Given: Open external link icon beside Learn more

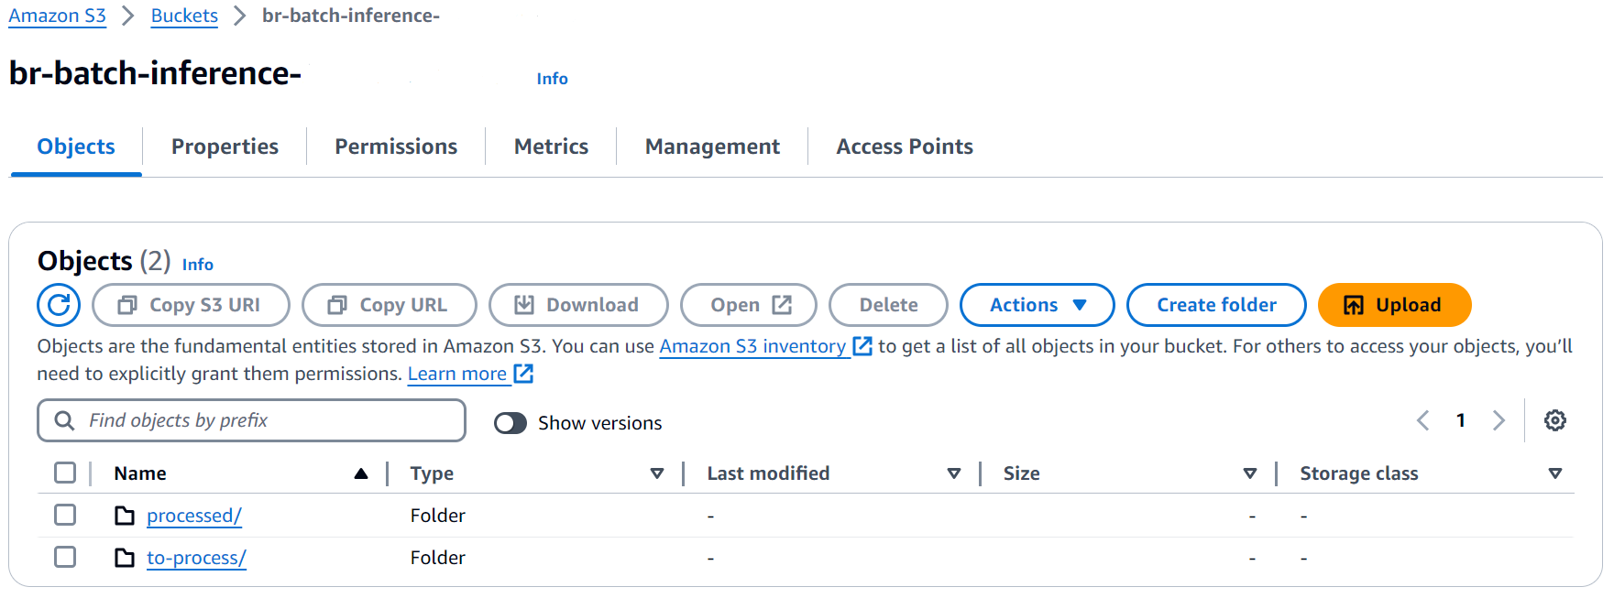Looking at the screenshot, I should coord(523,374).
